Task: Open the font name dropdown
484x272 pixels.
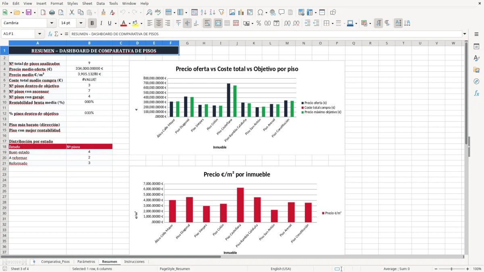Action: pyautogui.click(x=52, y=23)
